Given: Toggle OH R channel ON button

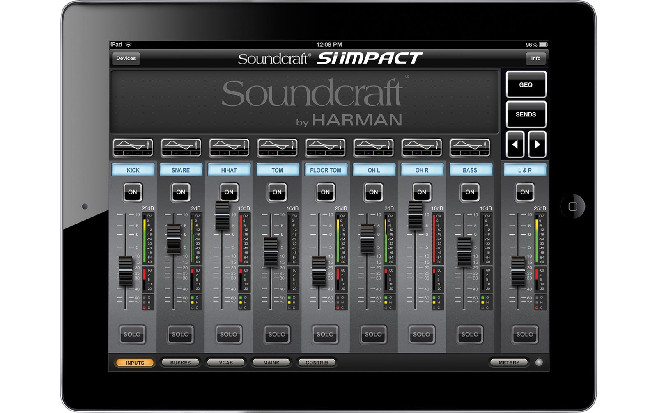Looking at the screenshot, I should coord(422,192).
